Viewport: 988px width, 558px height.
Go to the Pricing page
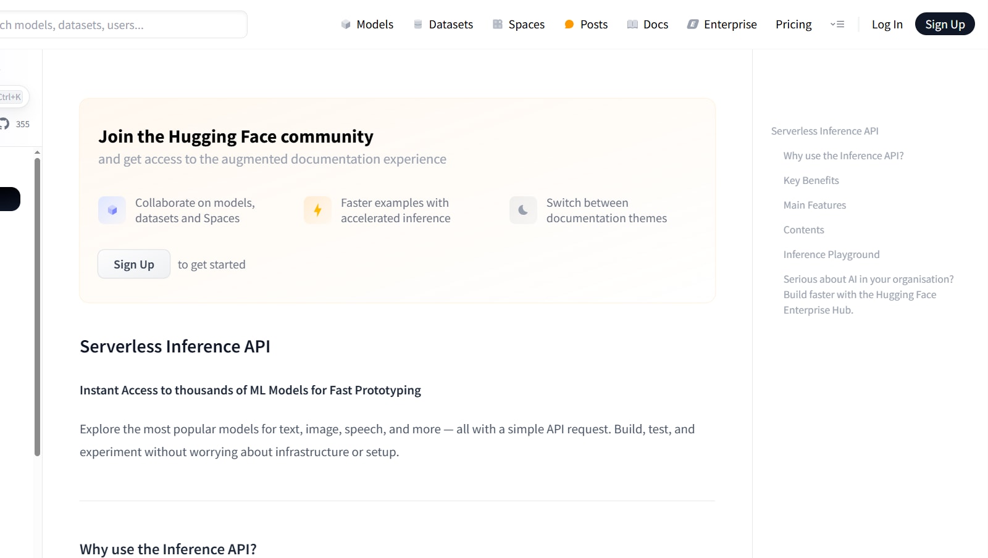tap(793, 25)
